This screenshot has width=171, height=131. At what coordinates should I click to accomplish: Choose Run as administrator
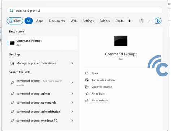[x=104, y=80]
